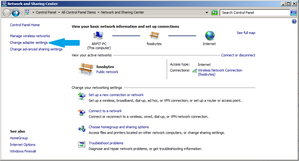Open See full map link
The image size is (299, 161).
tap(246, 33)
